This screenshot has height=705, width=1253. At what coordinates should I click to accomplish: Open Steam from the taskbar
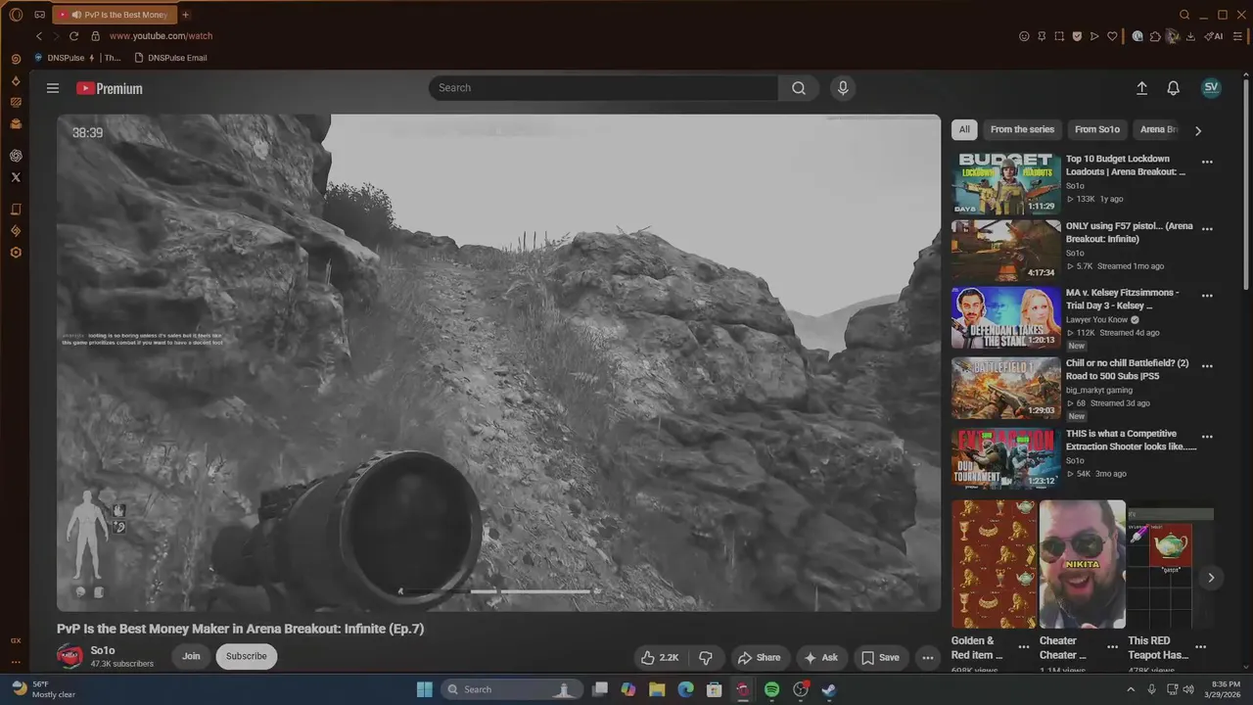(x=829, y=689)
